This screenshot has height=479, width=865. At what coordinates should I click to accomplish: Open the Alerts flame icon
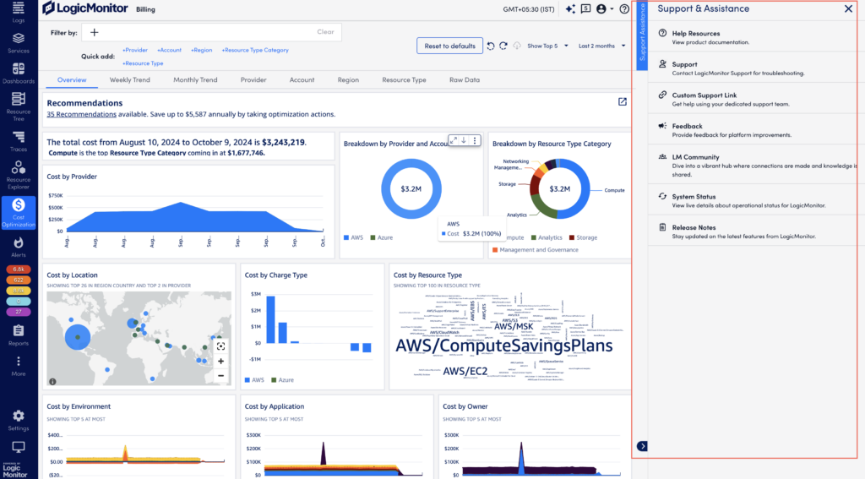pos(18,246)
